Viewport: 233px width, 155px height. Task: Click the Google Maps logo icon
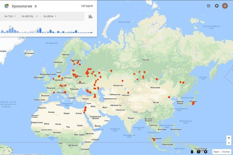coord(6,6)
